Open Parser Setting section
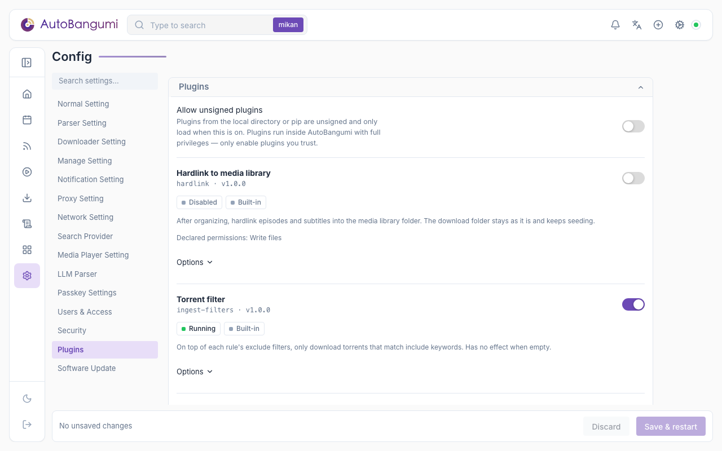This screenshot has height=451, width=722. [105, 123]
